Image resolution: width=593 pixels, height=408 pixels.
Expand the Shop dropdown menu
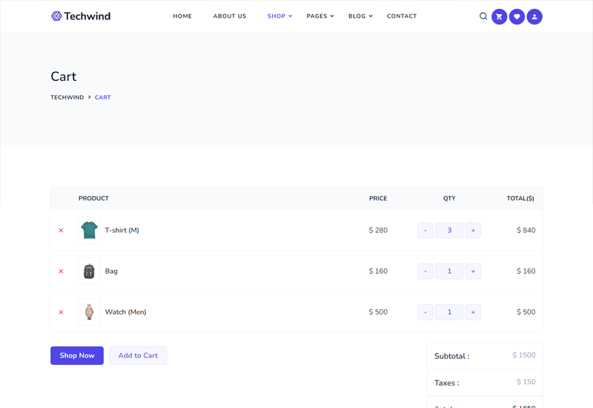[x=280, y=16]
